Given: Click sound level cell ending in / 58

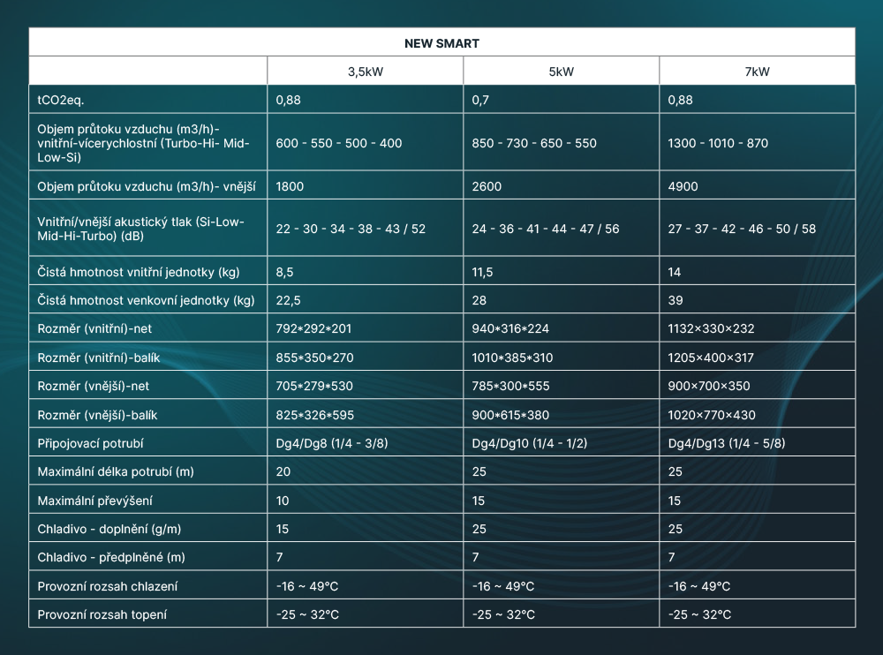Looking at the screenshot, I should (x=742, y=229).
